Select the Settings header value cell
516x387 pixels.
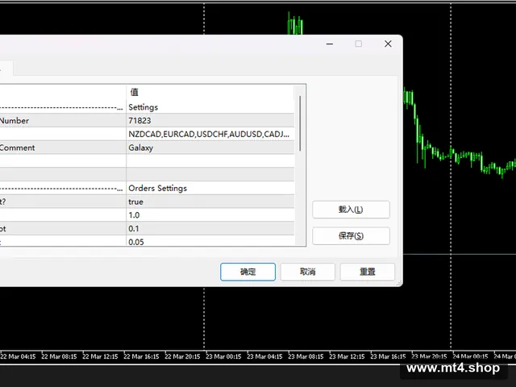point(210,107)
